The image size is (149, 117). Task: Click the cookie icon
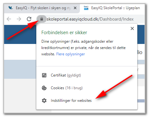pyautogui.click(x=44, y=88)
